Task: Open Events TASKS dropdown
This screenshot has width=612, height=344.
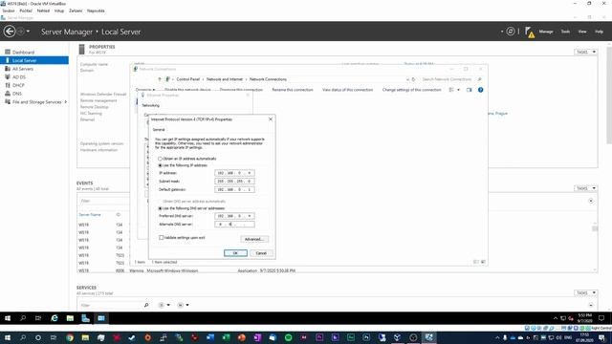Action: 585,188
